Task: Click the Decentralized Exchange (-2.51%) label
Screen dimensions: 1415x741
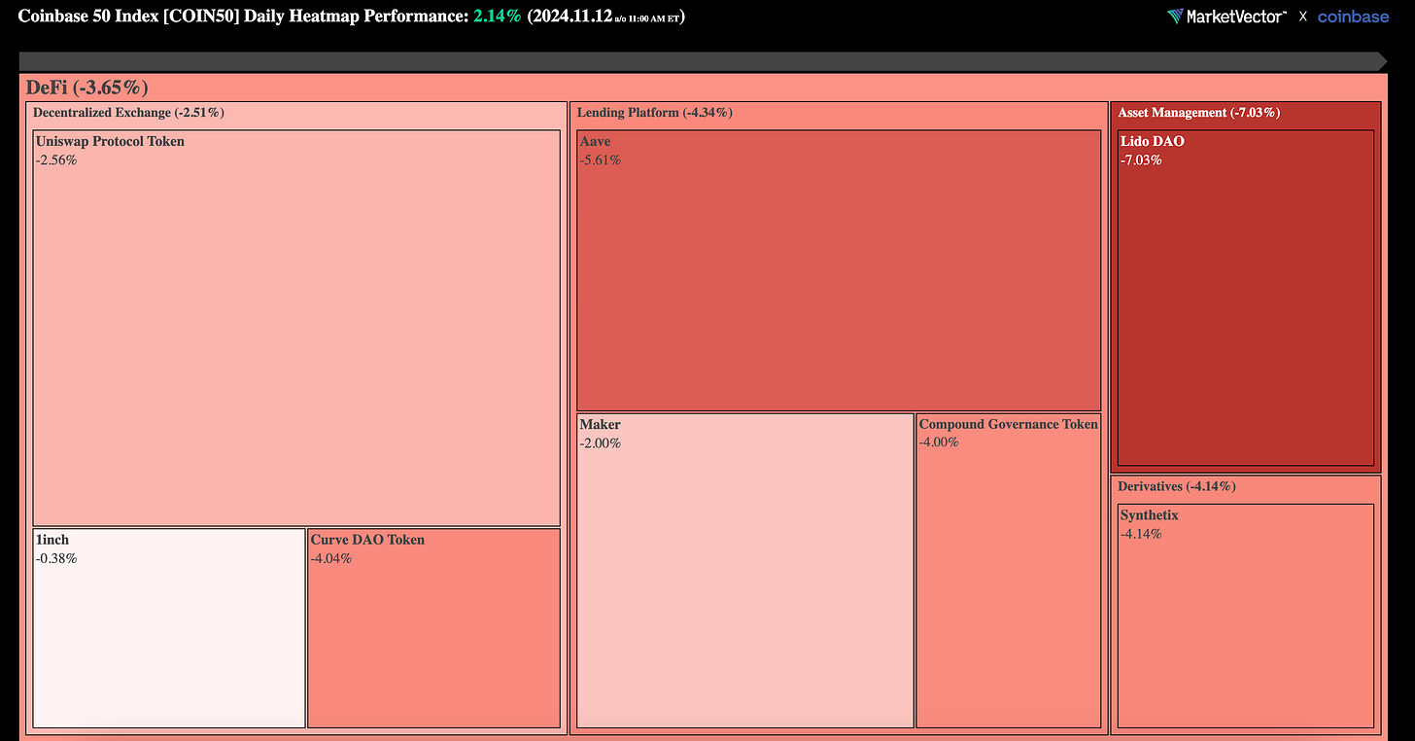Action: pos(128,113)
